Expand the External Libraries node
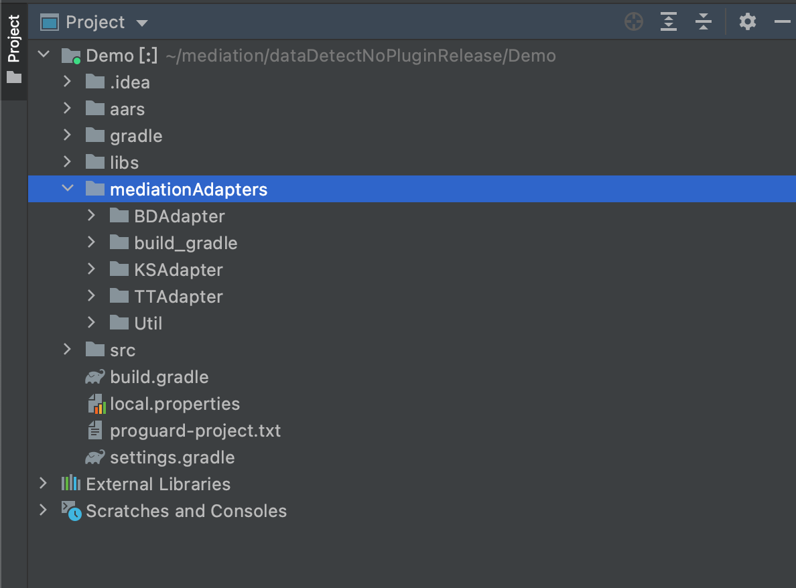This screenshot has height=588, width=796. (x=44, y=484)
